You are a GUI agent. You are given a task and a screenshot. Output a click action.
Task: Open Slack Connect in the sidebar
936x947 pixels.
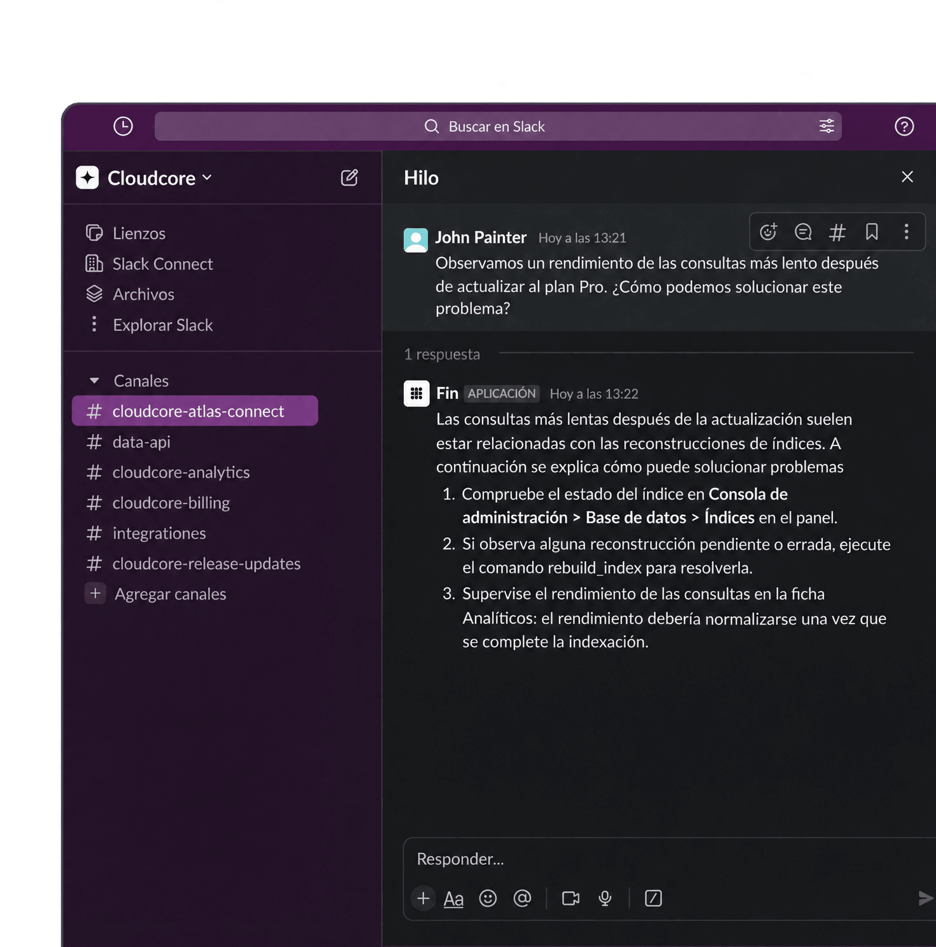[150, 264]
